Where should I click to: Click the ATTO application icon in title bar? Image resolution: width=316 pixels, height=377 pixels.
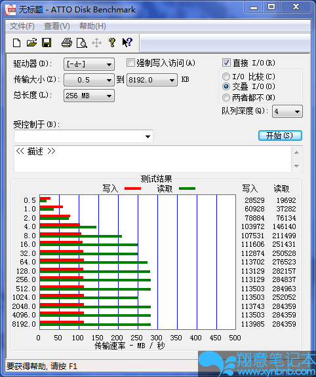pyautogui.click(x=10, y=10)
